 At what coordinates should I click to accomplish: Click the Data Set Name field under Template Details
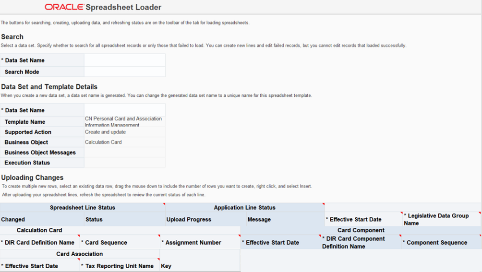pos(125,110)
